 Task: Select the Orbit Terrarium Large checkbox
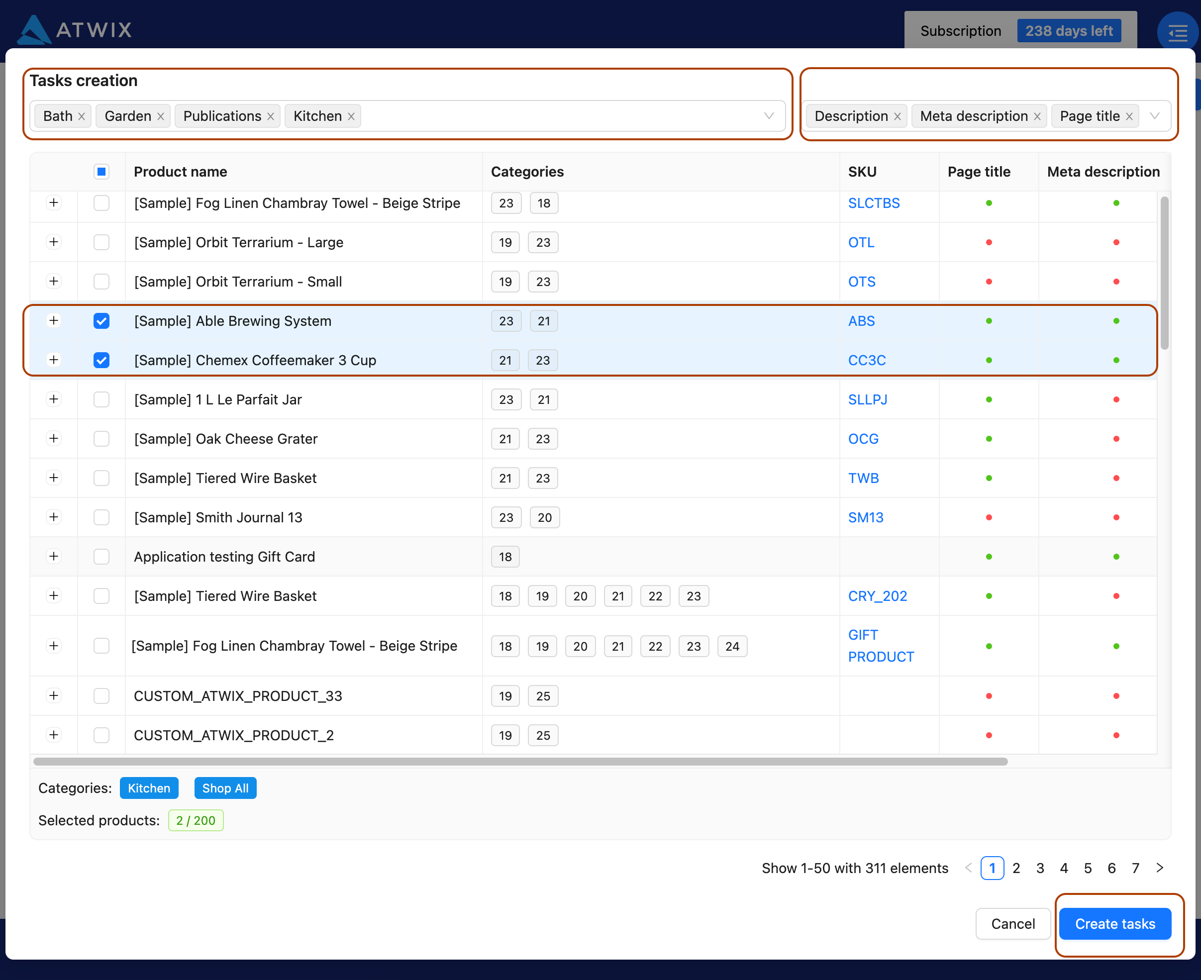[x=101, y=242]
